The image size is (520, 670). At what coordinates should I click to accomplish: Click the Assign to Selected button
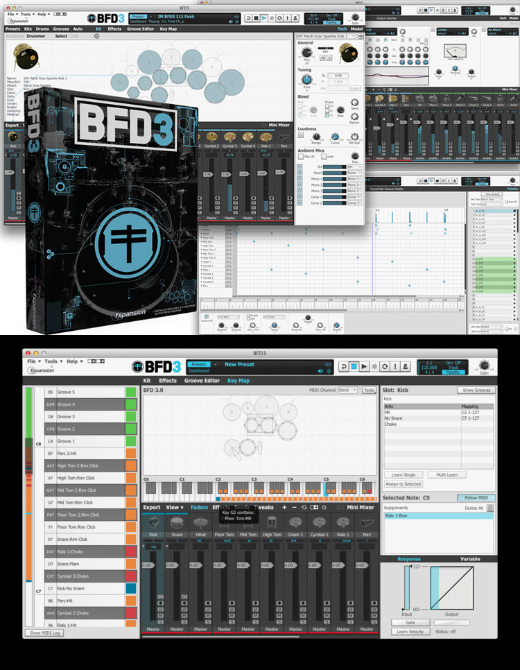404,483
